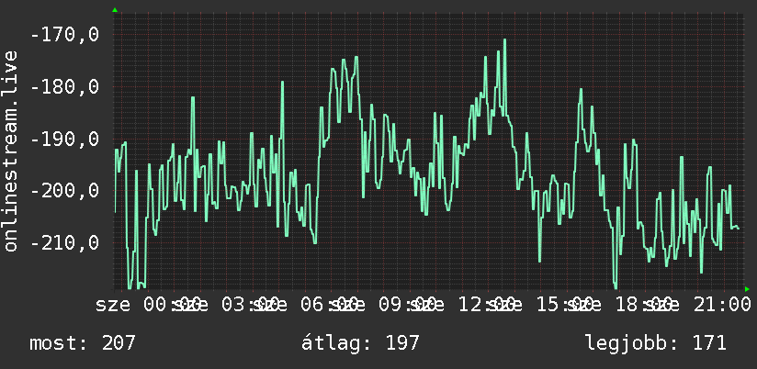Image resolution: width=757 pixels, height=369 pixels.
Task: Click the -210,0 y-axis label
Action: click(64, 243)
